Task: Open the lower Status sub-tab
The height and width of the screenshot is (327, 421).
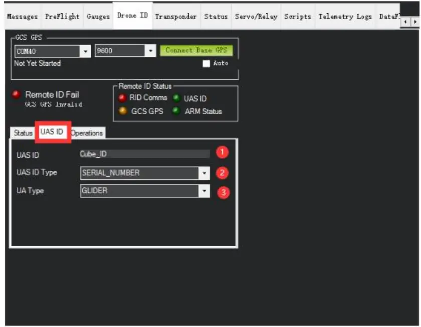Action: click(x=23, y=133)
